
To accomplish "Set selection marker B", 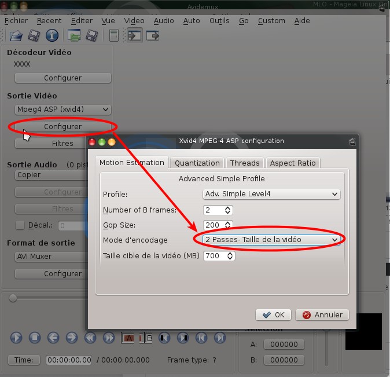I will point(146,338).
